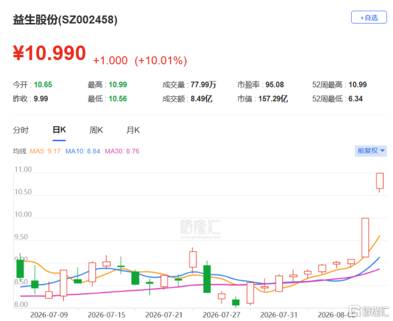This screenshot has width=393, height=321.
Task: Click the 成交额 value 8.49亿
Action: 201,99
